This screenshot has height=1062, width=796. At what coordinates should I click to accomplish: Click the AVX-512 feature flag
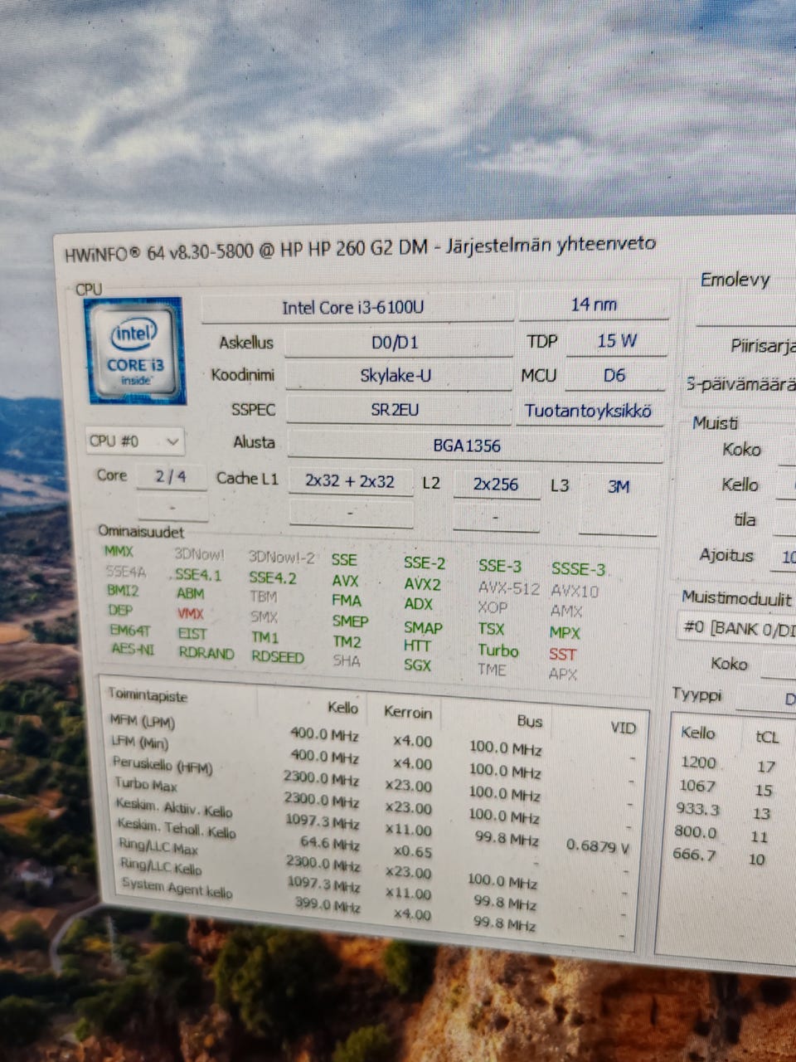[x=509, y=588]
